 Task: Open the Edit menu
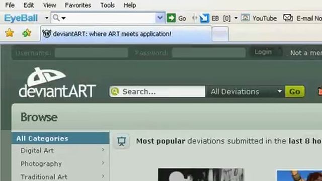[x=29, y=5]
